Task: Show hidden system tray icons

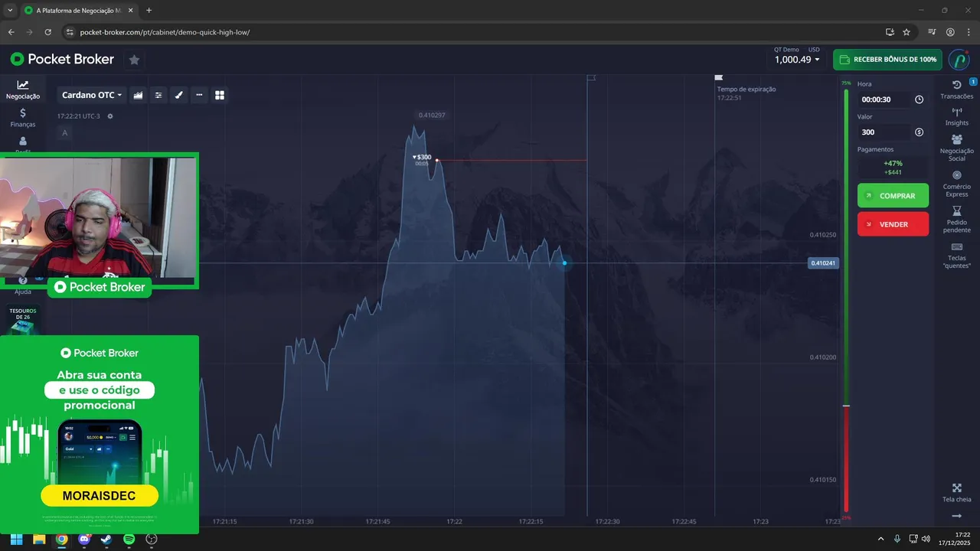Action: [x=880, y=539]
